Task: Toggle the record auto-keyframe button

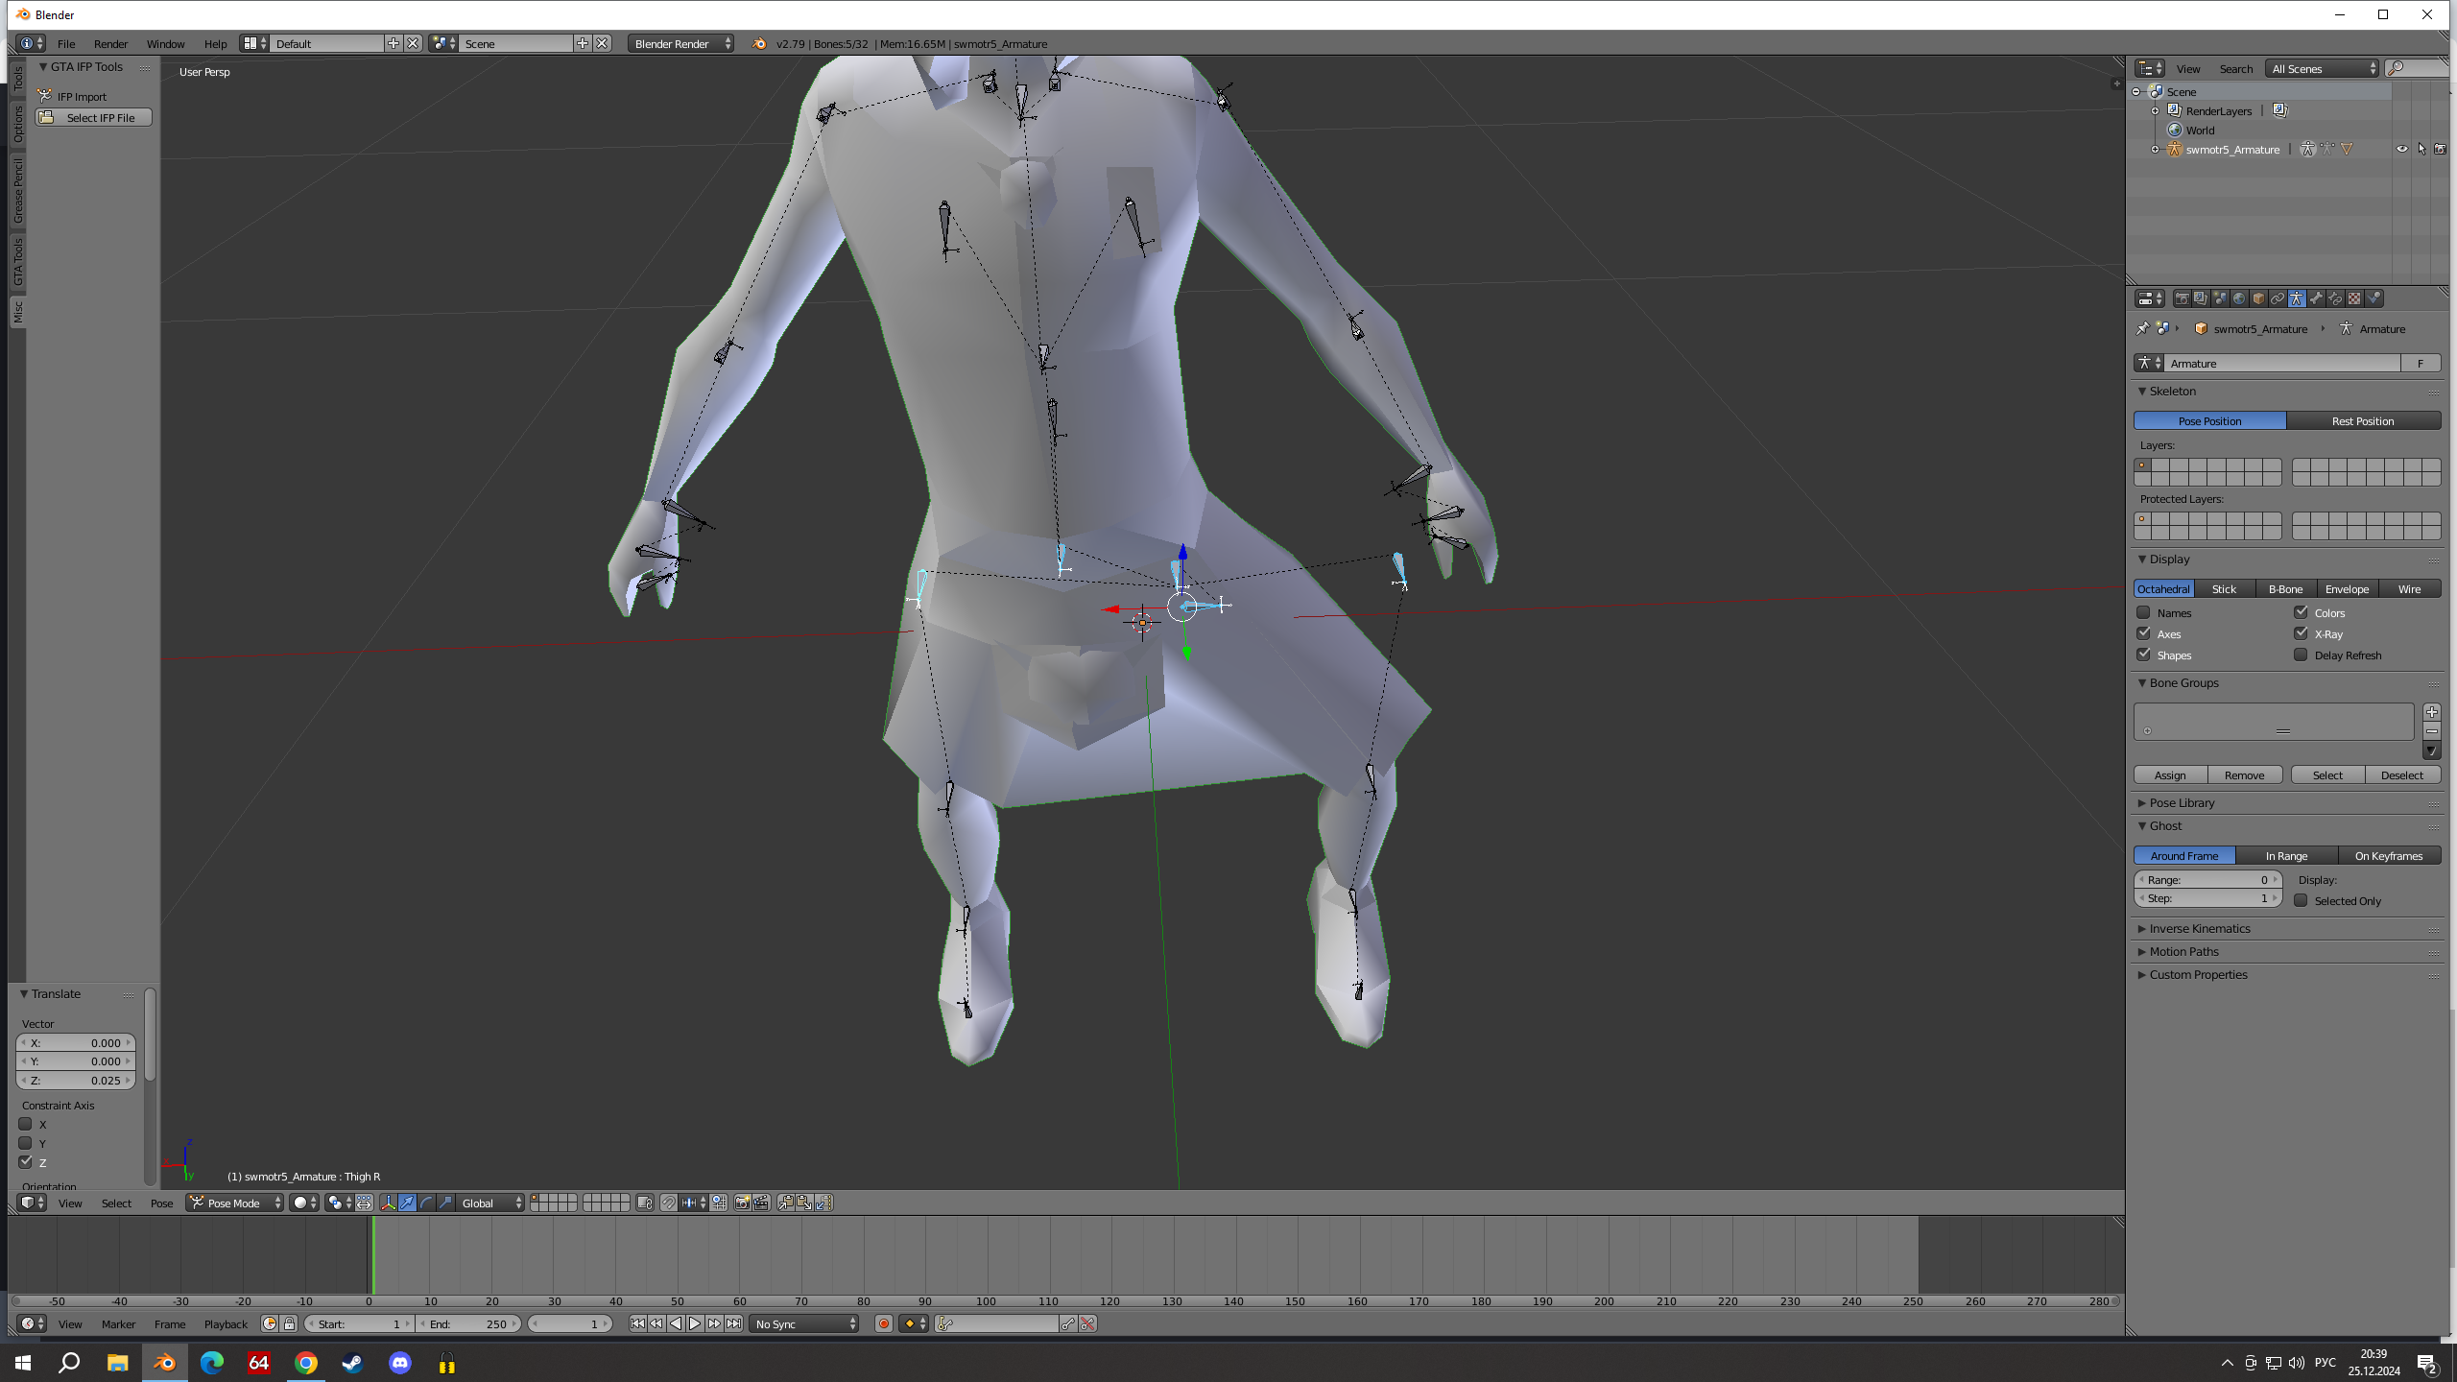Action: click(x=883, y=1323)
